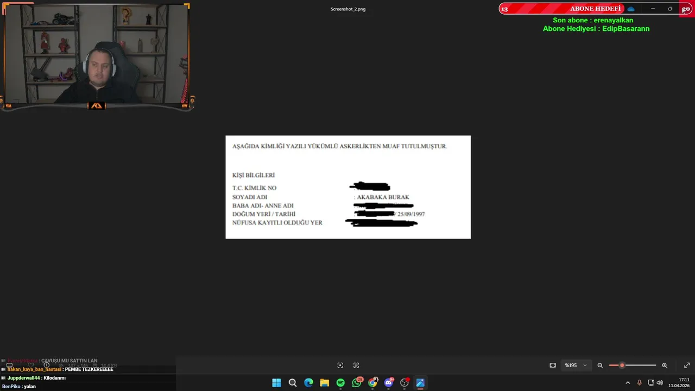The height and width of the screenshot is (391, 695).
Task: Open OBS Studio from taskbar
Action: click(x=405, y=383)
